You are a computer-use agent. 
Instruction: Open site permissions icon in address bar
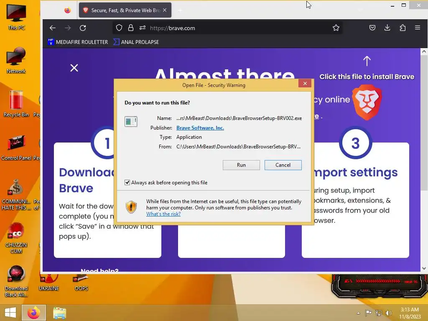pyautogui.click(x=143, y=28)
